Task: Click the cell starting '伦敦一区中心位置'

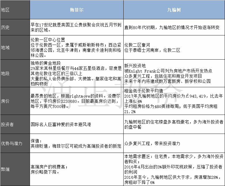Action: point(77,48)
